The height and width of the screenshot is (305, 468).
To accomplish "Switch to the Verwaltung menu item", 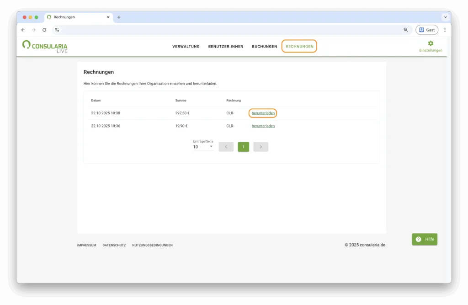I will tap(186, 47).
